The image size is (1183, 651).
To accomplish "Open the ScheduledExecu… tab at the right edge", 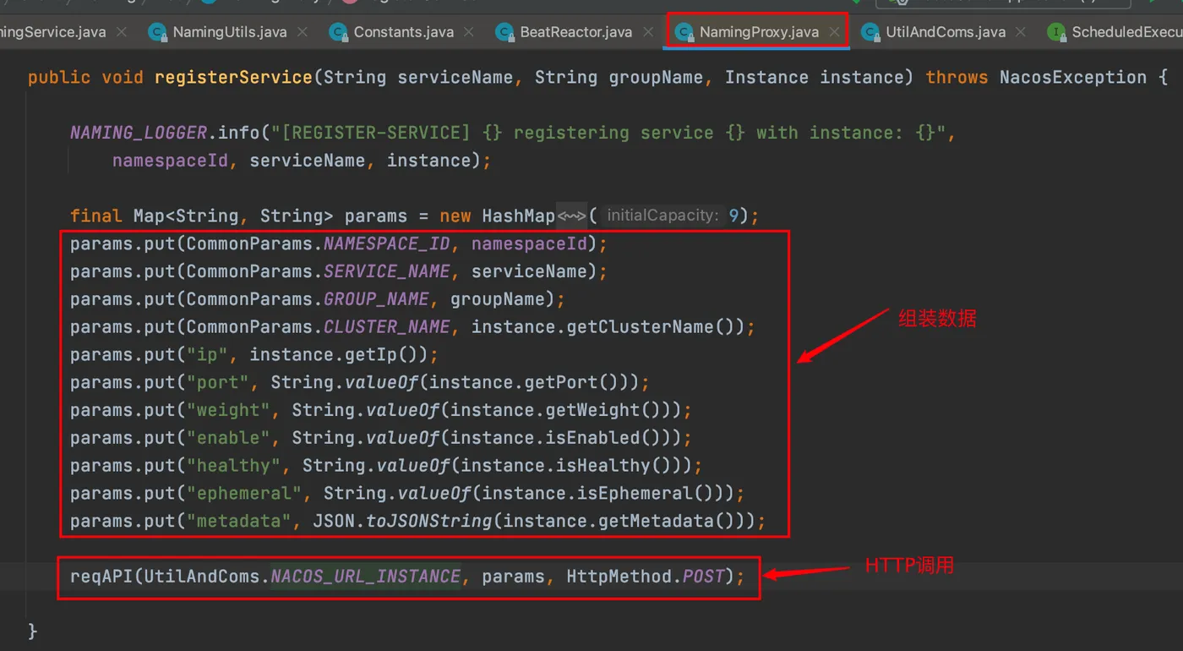I will tap(1127, 32).
